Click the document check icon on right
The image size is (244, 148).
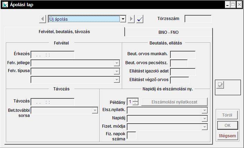(220, 85)
